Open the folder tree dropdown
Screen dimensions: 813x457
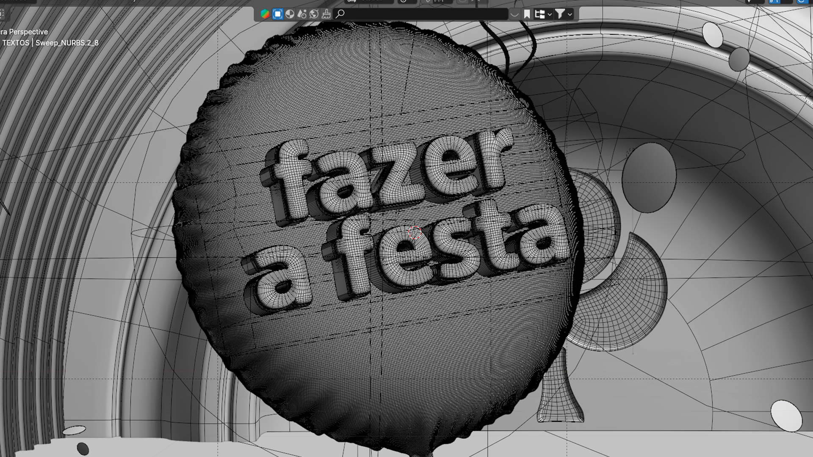[543, 14]
